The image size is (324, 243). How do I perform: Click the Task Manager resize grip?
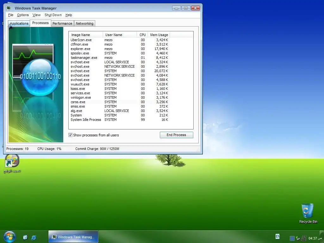198,149
